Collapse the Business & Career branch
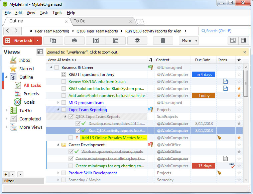Image resolution: width=253 pixels, height=194 pixels. [51, 67]
